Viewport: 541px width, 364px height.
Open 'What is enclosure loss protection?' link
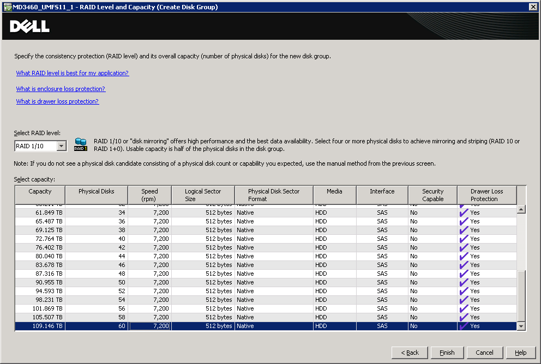pyautogui.click(x=61, y=89)
